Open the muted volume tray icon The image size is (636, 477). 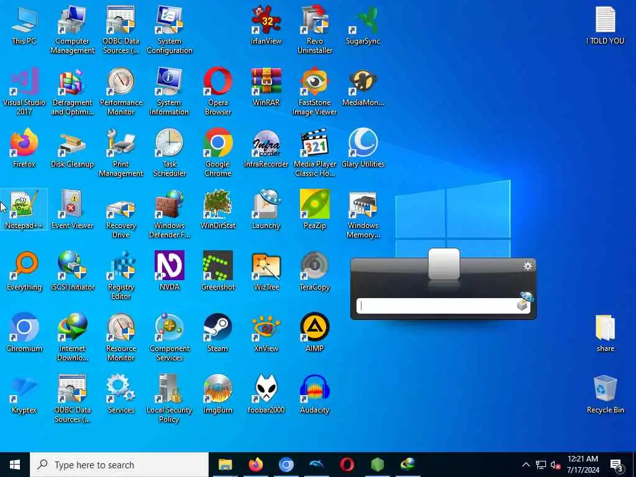point(555,465)
